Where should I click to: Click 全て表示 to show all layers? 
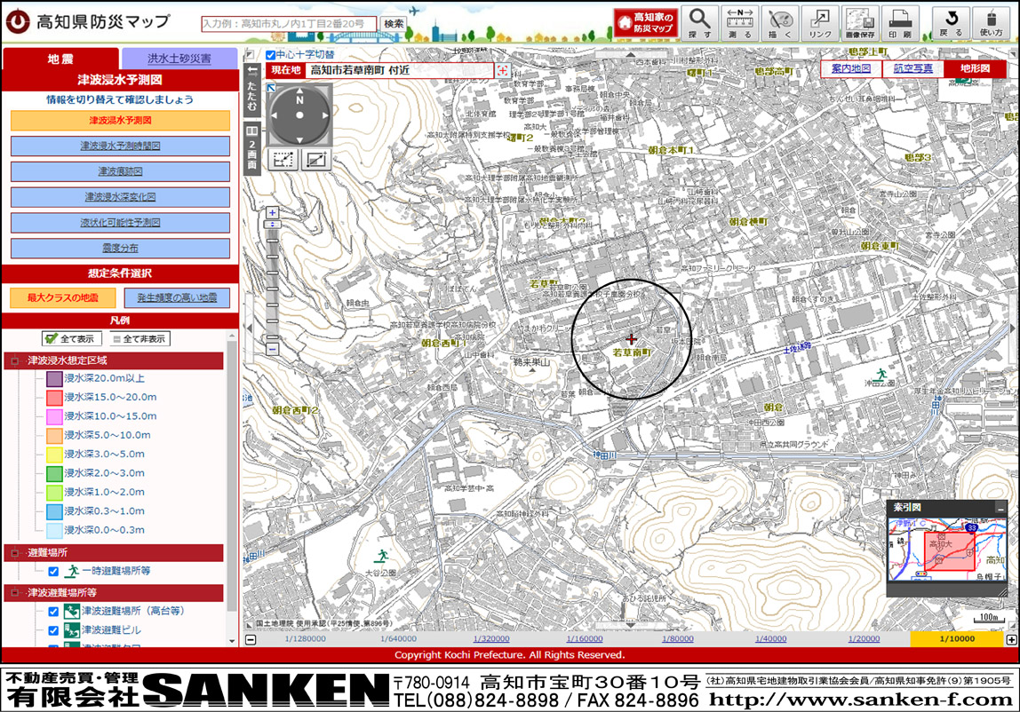(72, 339)
